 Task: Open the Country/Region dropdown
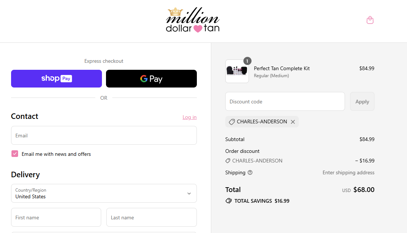(104, 193)
